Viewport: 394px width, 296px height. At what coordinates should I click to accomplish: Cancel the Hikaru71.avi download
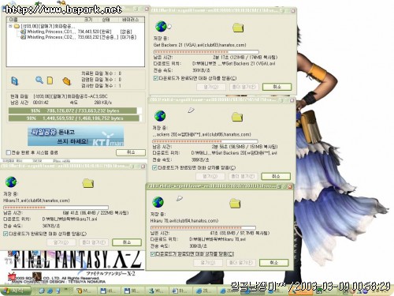127,242
